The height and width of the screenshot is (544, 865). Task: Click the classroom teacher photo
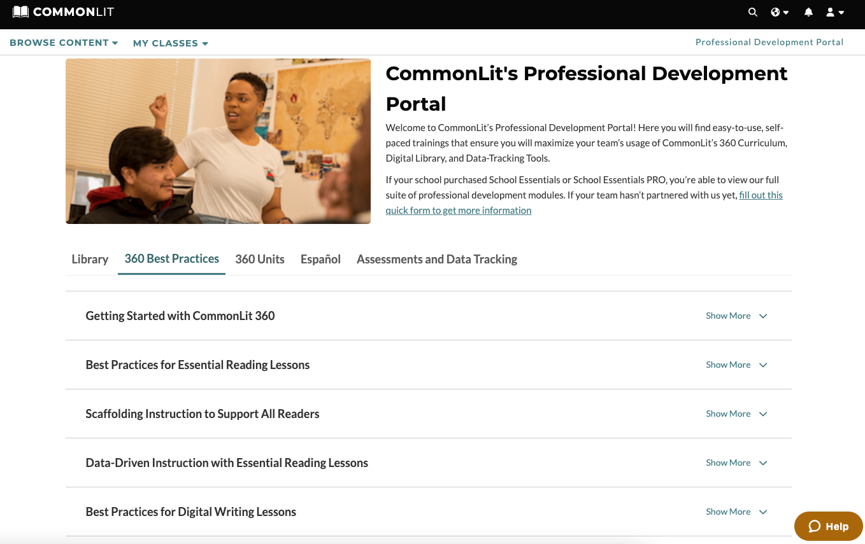218,141
